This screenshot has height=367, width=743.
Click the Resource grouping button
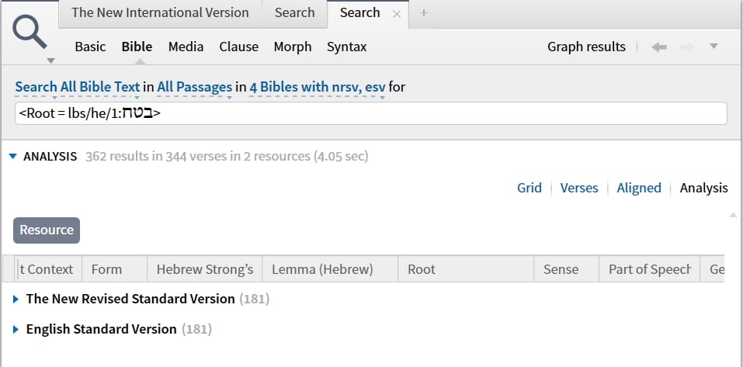pyautogui.click(x=47, y=230)
